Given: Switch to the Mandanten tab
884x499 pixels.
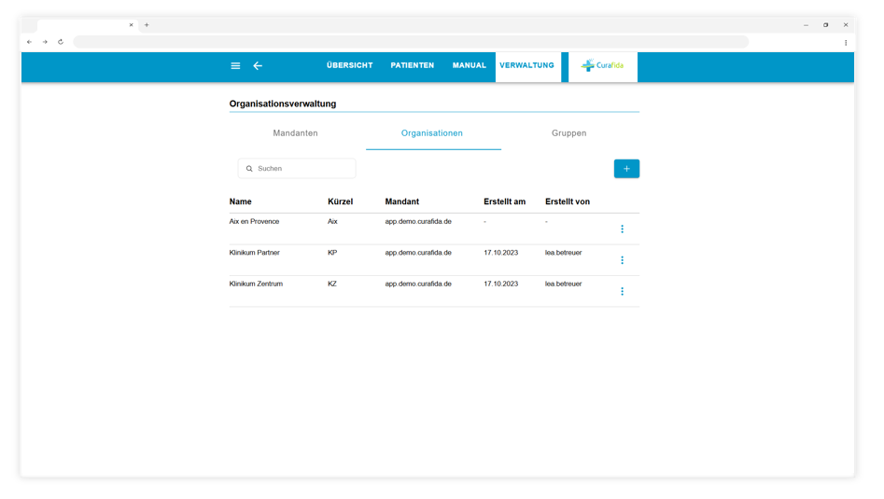Looking at the screenshot, I should point(295,133).
